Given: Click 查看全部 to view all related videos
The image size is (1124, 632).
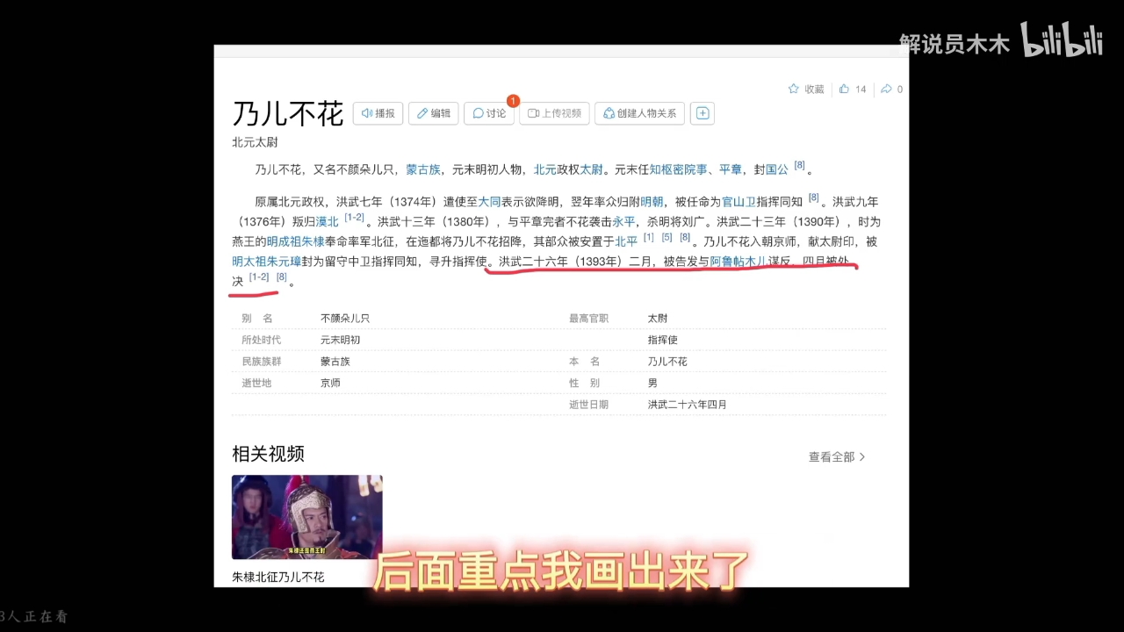Looking at the screenshot, I should [837, 456].
